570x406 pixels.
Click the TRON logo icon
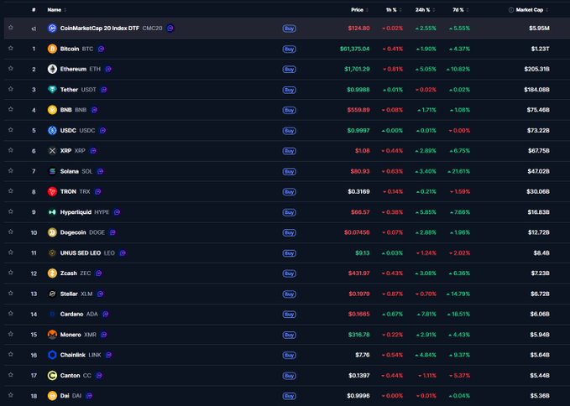[52, 191]
